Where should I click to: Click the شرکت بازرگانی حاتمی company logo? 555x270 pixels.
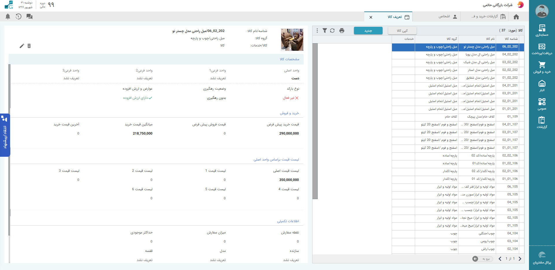pos(520,5)
